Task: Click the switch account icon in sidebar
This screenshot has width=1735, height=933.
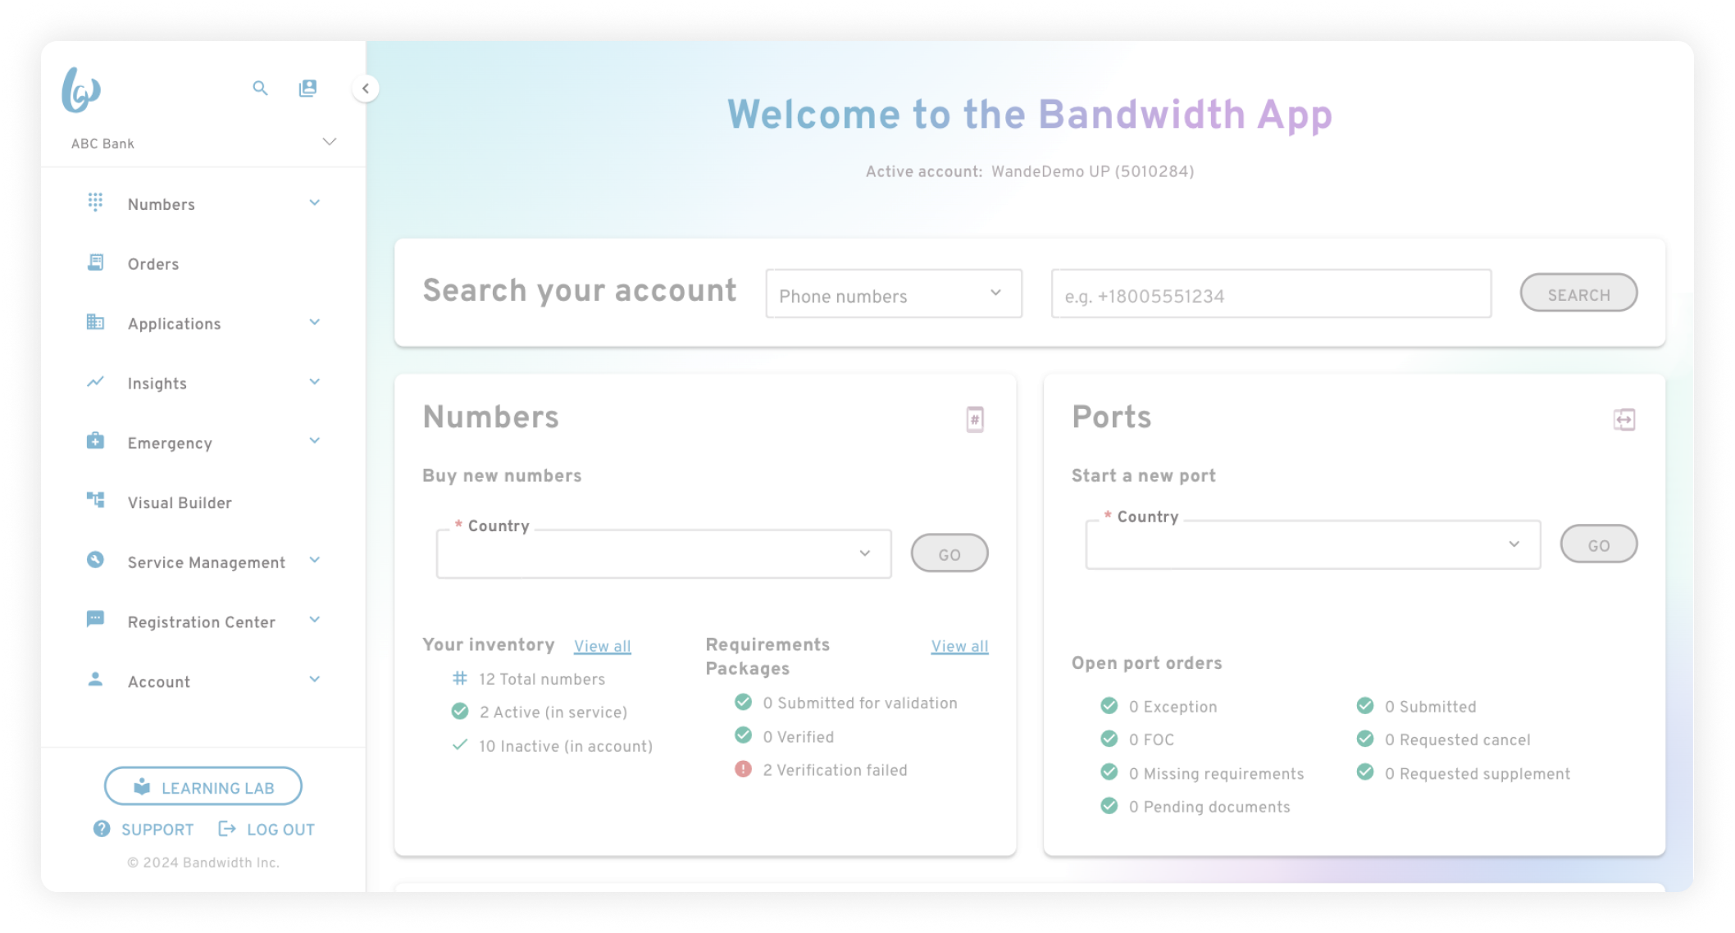Action: coord(307,88)
